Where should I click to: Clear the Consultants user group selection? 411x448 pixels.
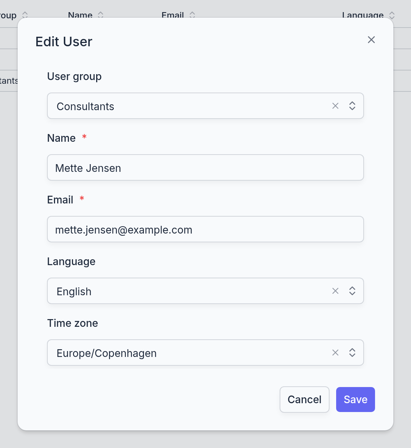[335, 106]
